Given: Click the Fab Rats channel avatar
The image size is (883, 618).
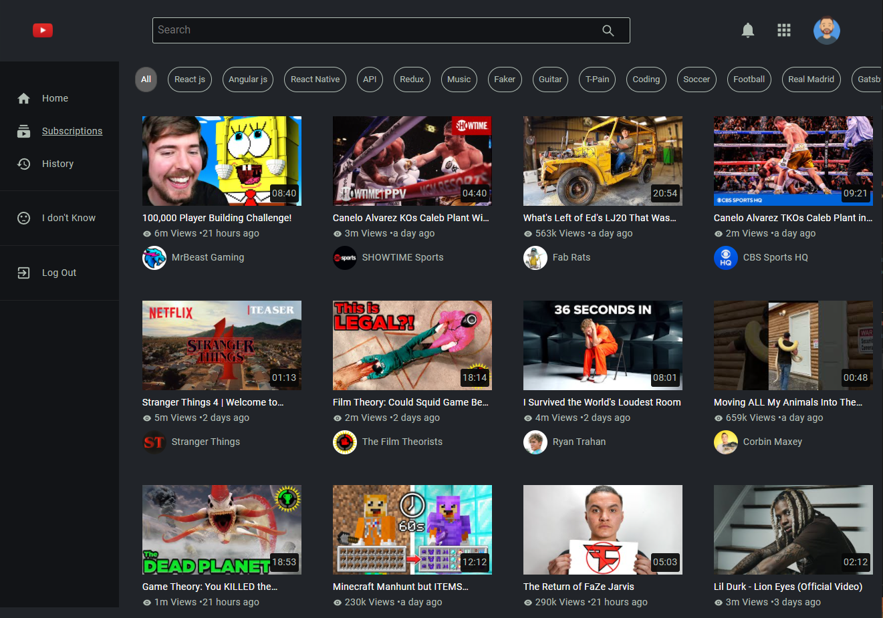Looking at the screenshot, I should tap(535, 258).
